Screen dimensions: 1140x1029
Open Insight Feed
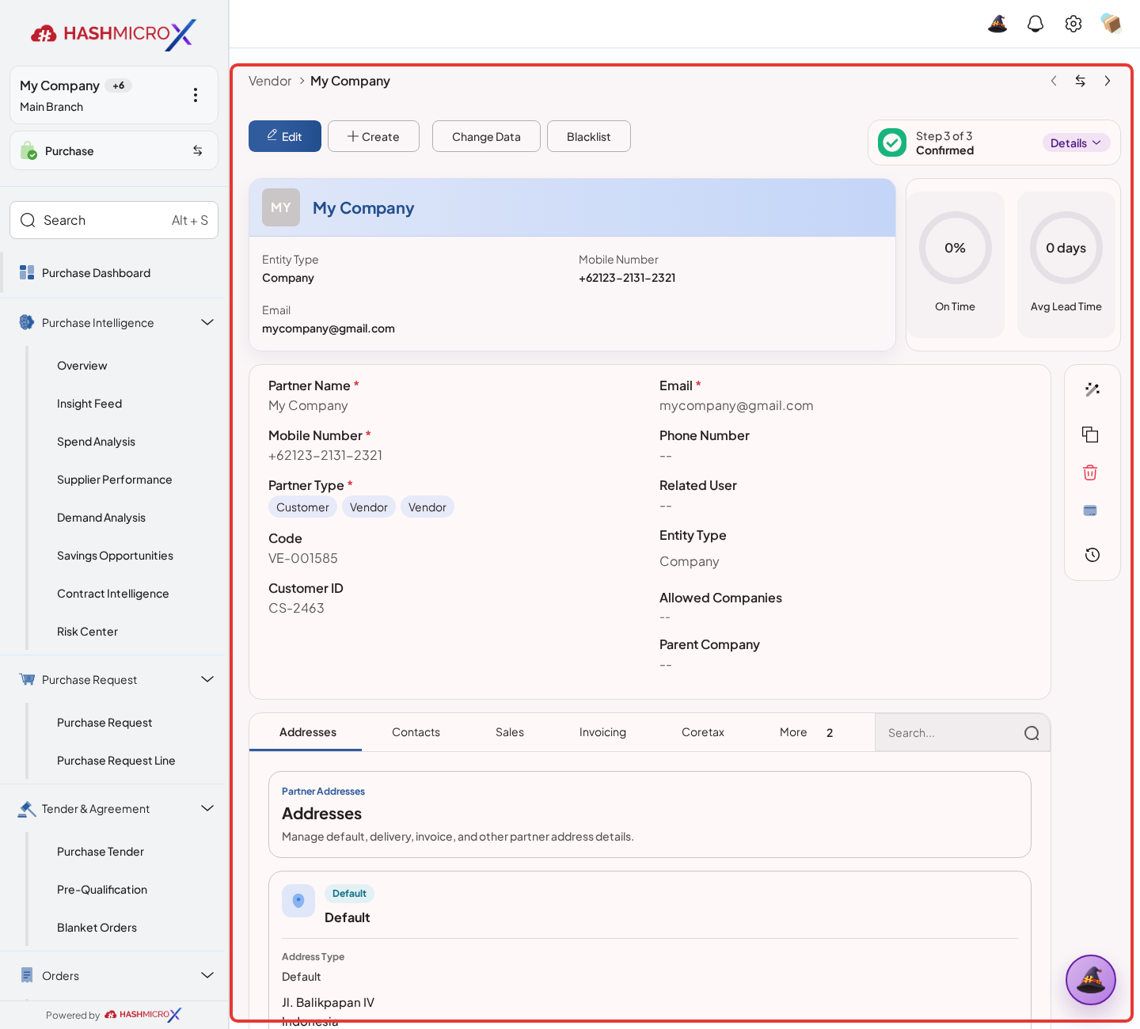tap(89, 404)
